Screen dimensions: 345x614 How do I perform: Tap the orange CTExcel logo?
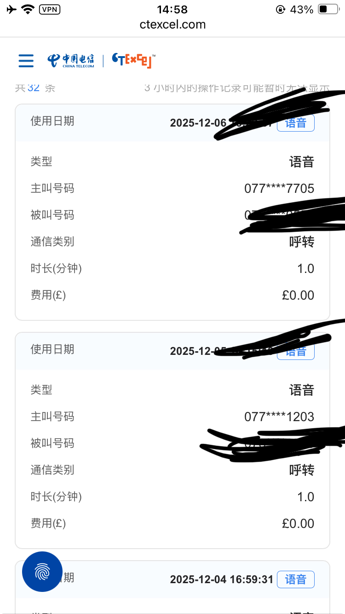134,61
